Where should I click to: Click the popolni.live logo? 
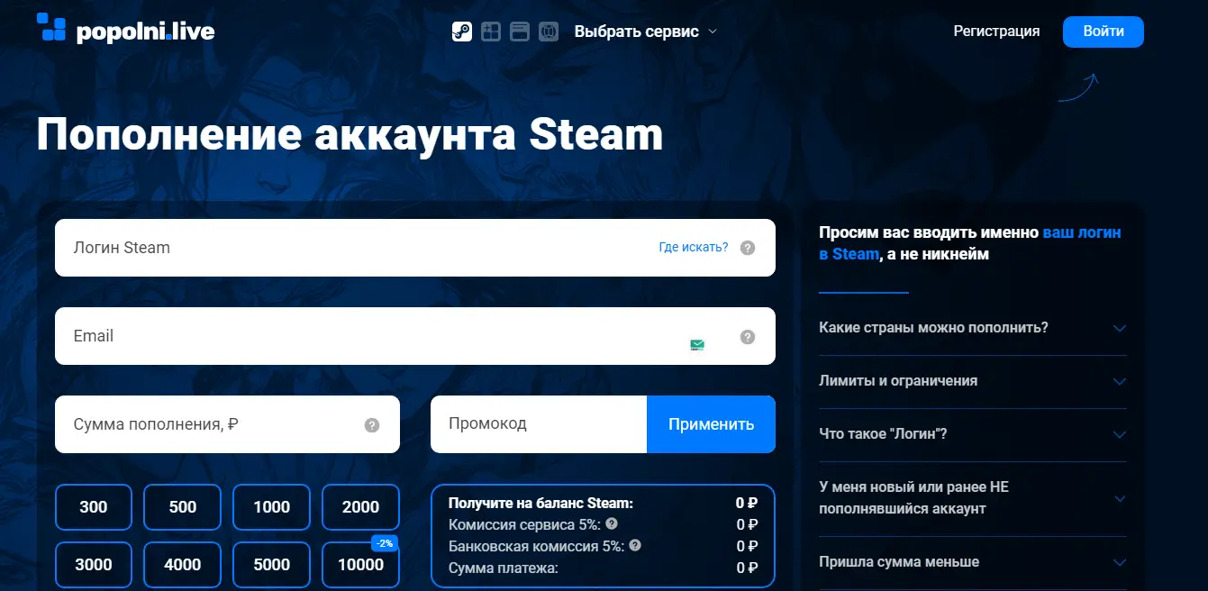point(125,29)
